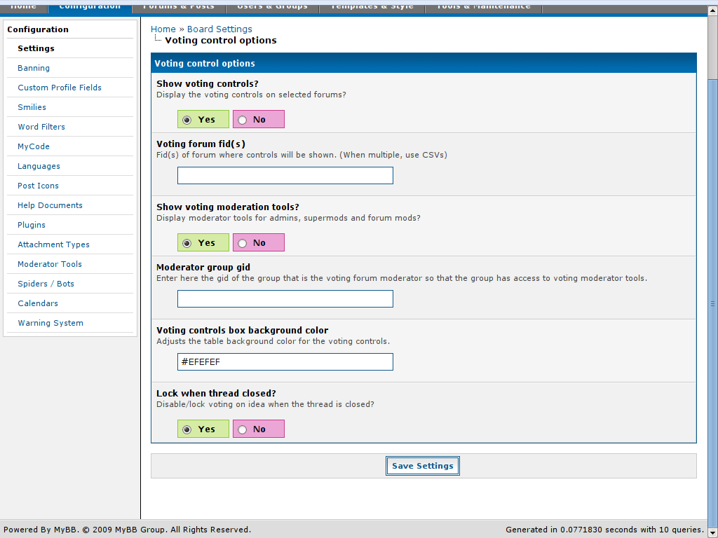Image resolution: width=718 pixels, height=538 pixels.
Task: Open Banning in the Configuration sidebar
Action: click(x=34, y=68)
